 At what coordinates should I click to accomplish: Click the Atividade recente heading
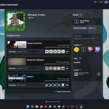(x=13, y=35)
